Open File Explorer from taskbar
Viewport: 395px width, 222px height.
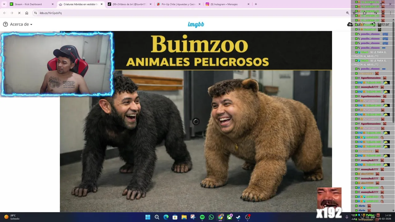[184, 217]
